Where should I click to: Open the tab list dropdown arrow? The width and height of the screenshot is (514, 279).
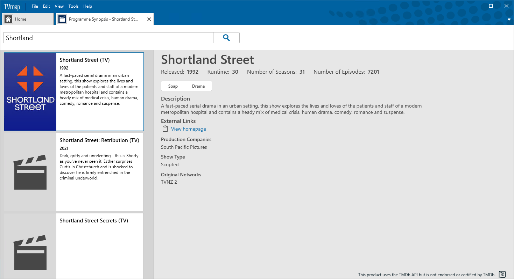pos(509,19)
